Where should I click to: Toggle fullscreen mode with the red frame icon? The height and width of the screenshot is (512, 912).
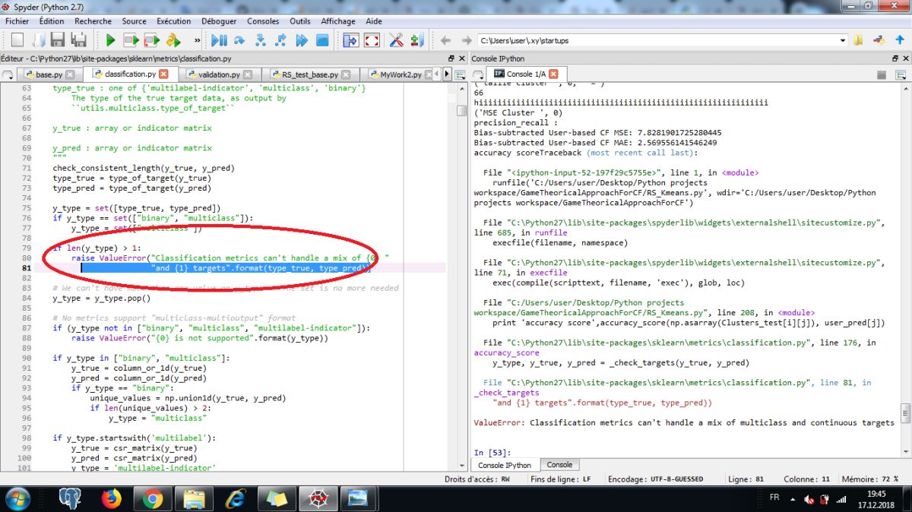coord(372,40)
